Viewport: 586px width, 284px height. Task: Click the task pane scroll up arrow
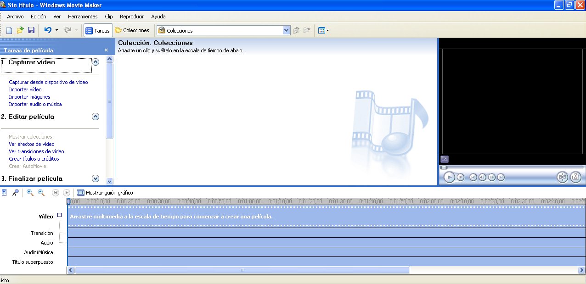109,59
